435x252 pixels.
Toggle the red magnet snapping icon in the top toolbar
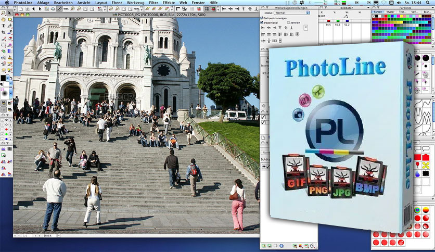click(199, 9)
